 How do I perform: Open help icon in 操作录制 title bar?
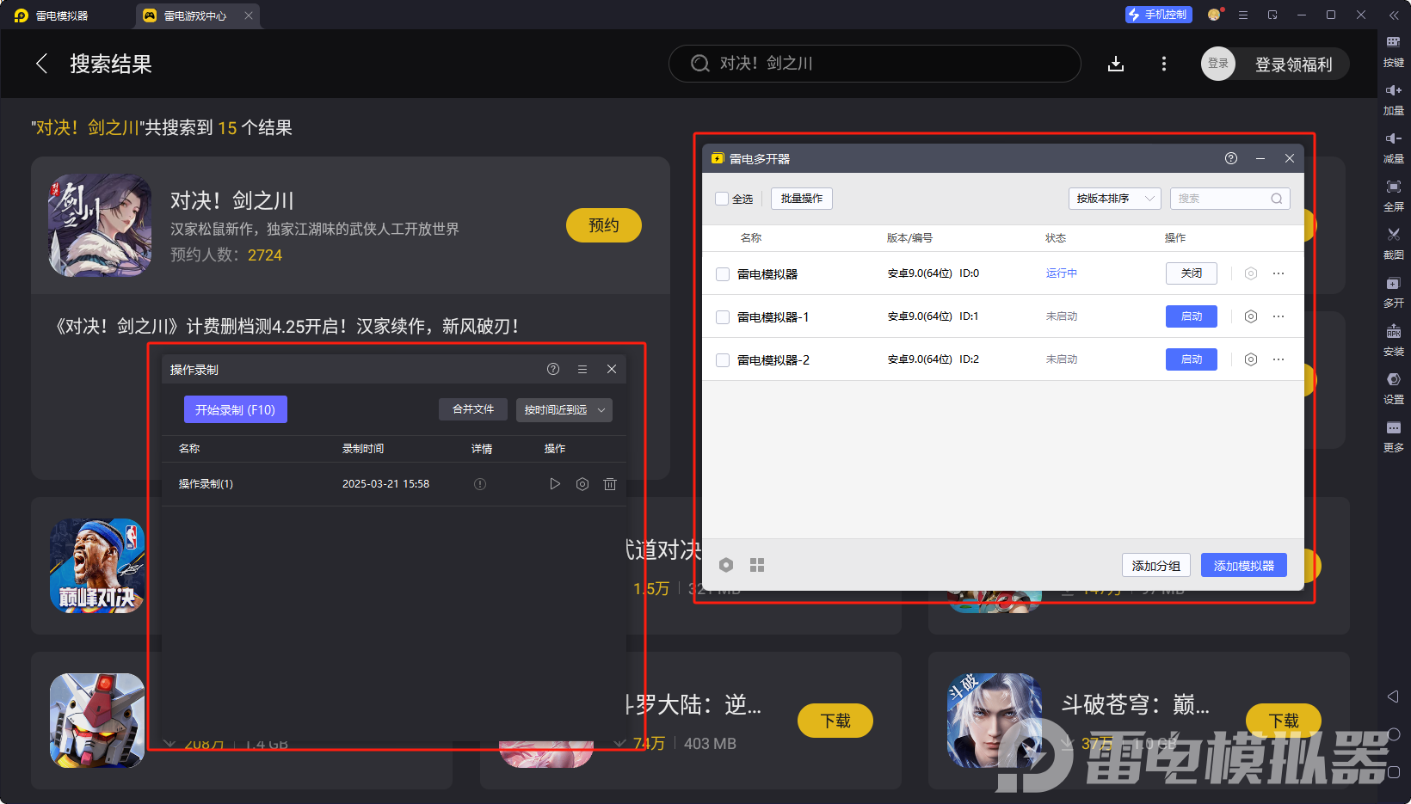(x=553, y=369)
